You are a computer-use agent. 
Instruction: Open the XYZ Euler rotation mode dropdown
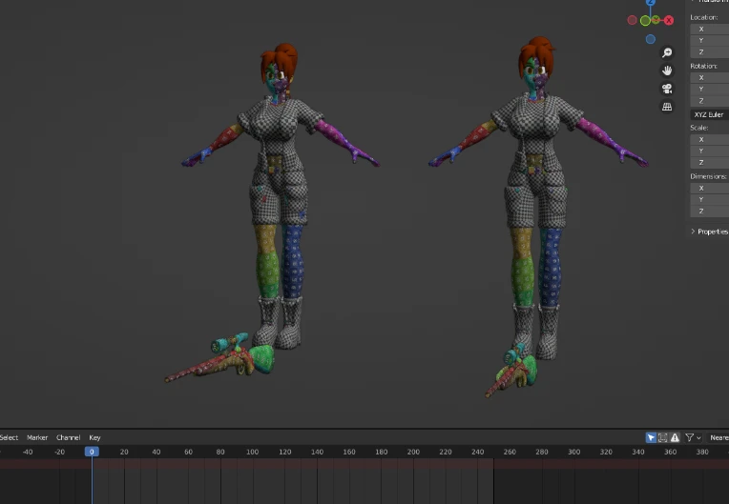pos(710,114)
